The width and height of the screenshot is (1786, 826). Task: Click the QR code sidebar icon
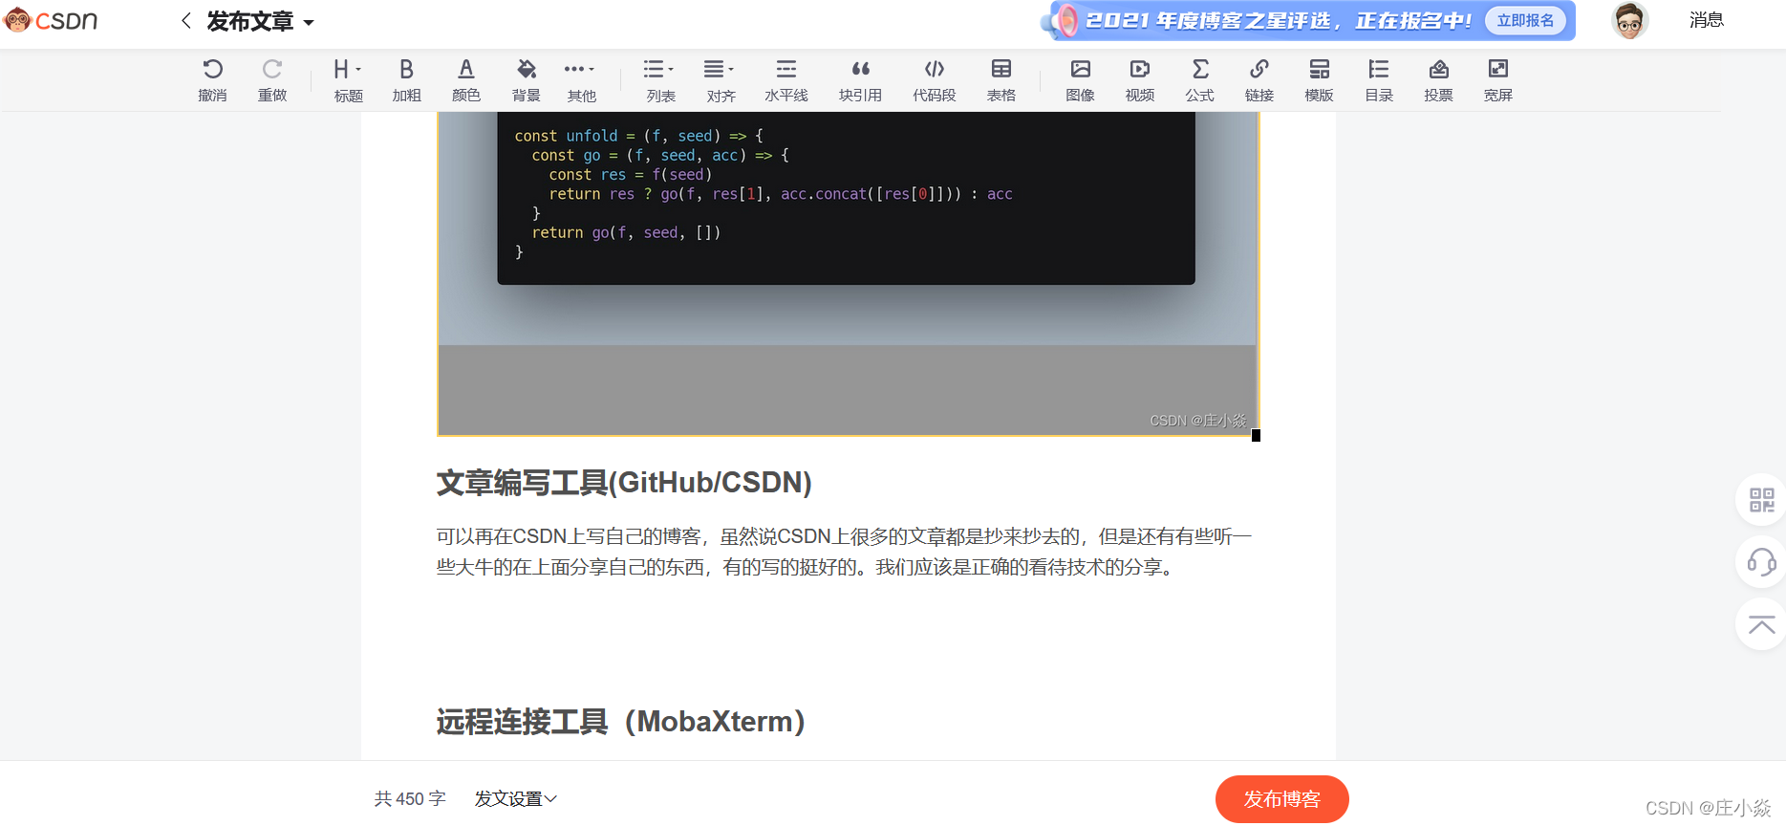(x=1761, y=500)
